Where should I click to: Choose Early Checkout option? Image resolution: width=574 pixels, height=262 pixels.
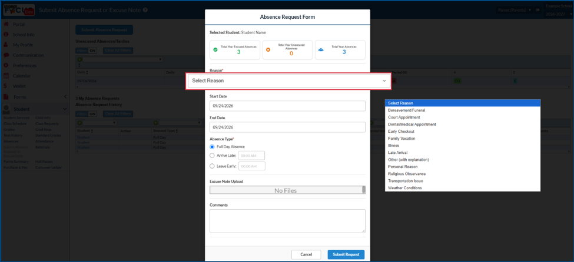(463, 131)
